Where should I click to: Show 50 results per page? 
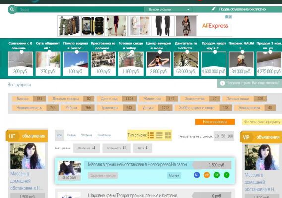coord(223,136)
